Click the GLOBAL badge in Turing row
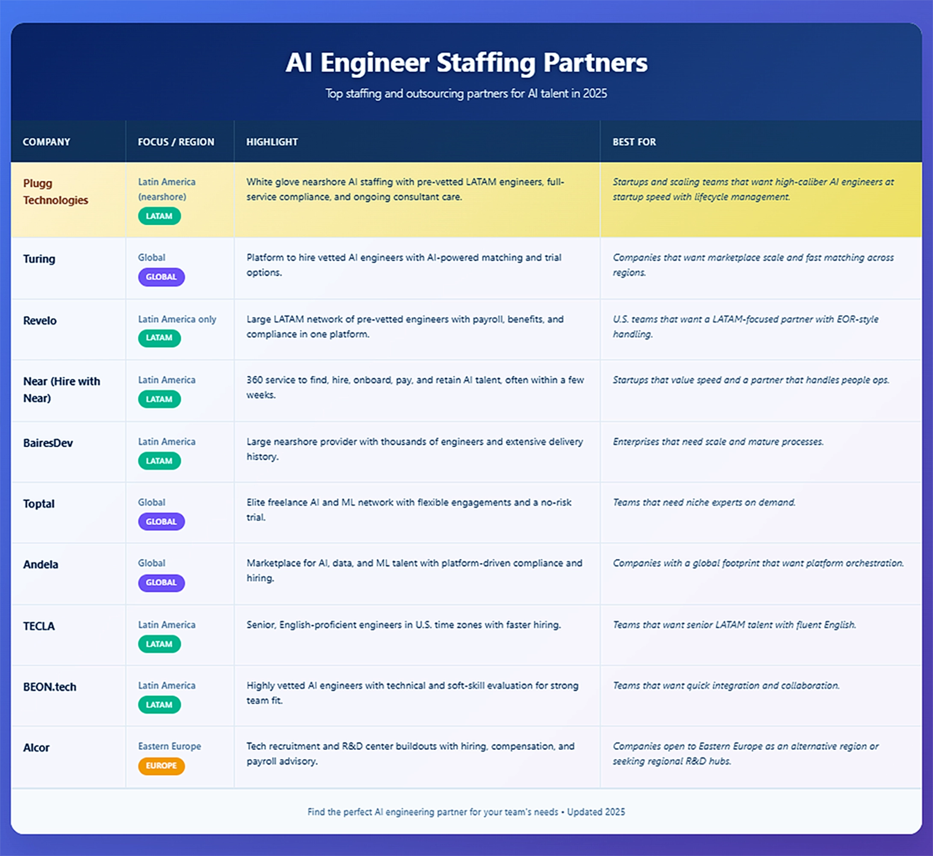933x856 pixels. [x=161, y=277]
